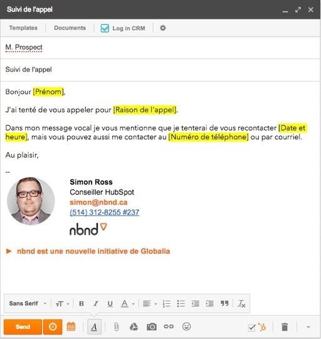Toggle formatting options A button
321x339 pixels.
tap(94, 326)
